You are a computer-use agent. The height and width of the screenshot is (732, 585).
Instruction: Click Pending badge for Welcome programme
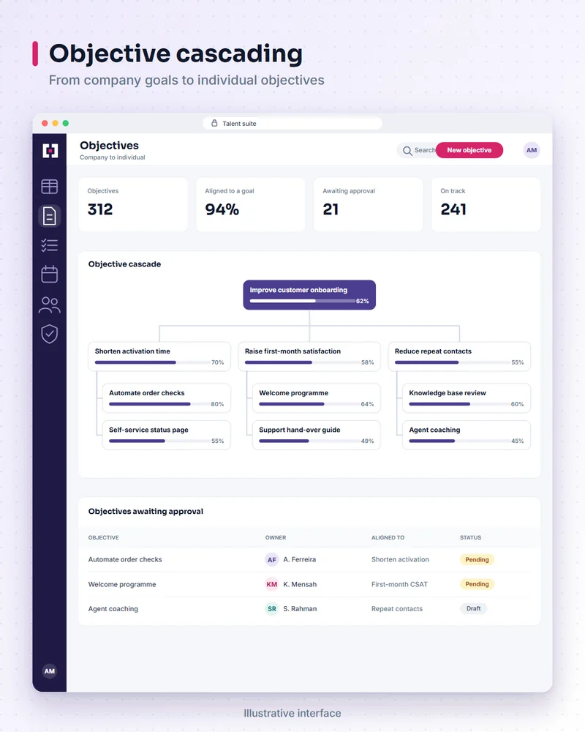(x=477, y=584)
